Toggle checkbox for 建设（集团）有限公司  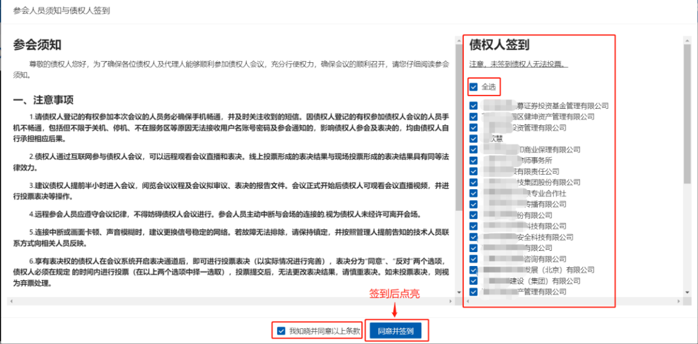point(473,281)
